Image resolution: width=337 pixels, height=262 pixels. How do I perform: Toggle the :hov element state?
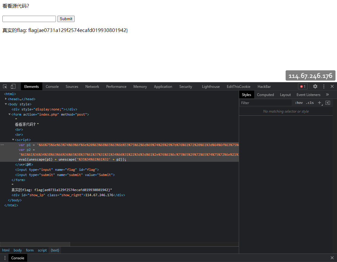pyautogui.click(x=299, y=103)
